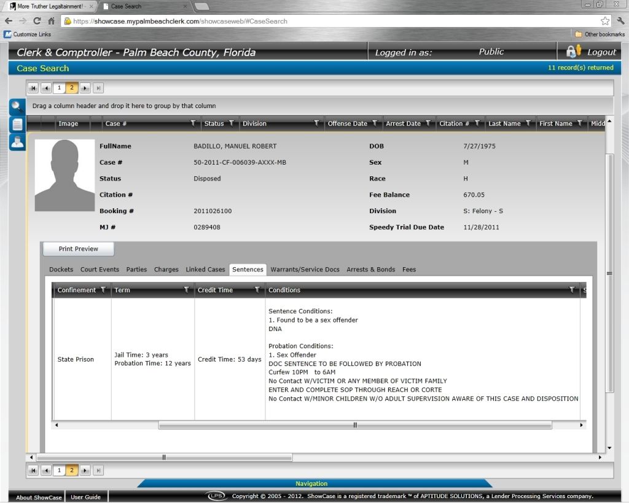Switch to the Charges tab
629x503 pixels.
point(166,270)
